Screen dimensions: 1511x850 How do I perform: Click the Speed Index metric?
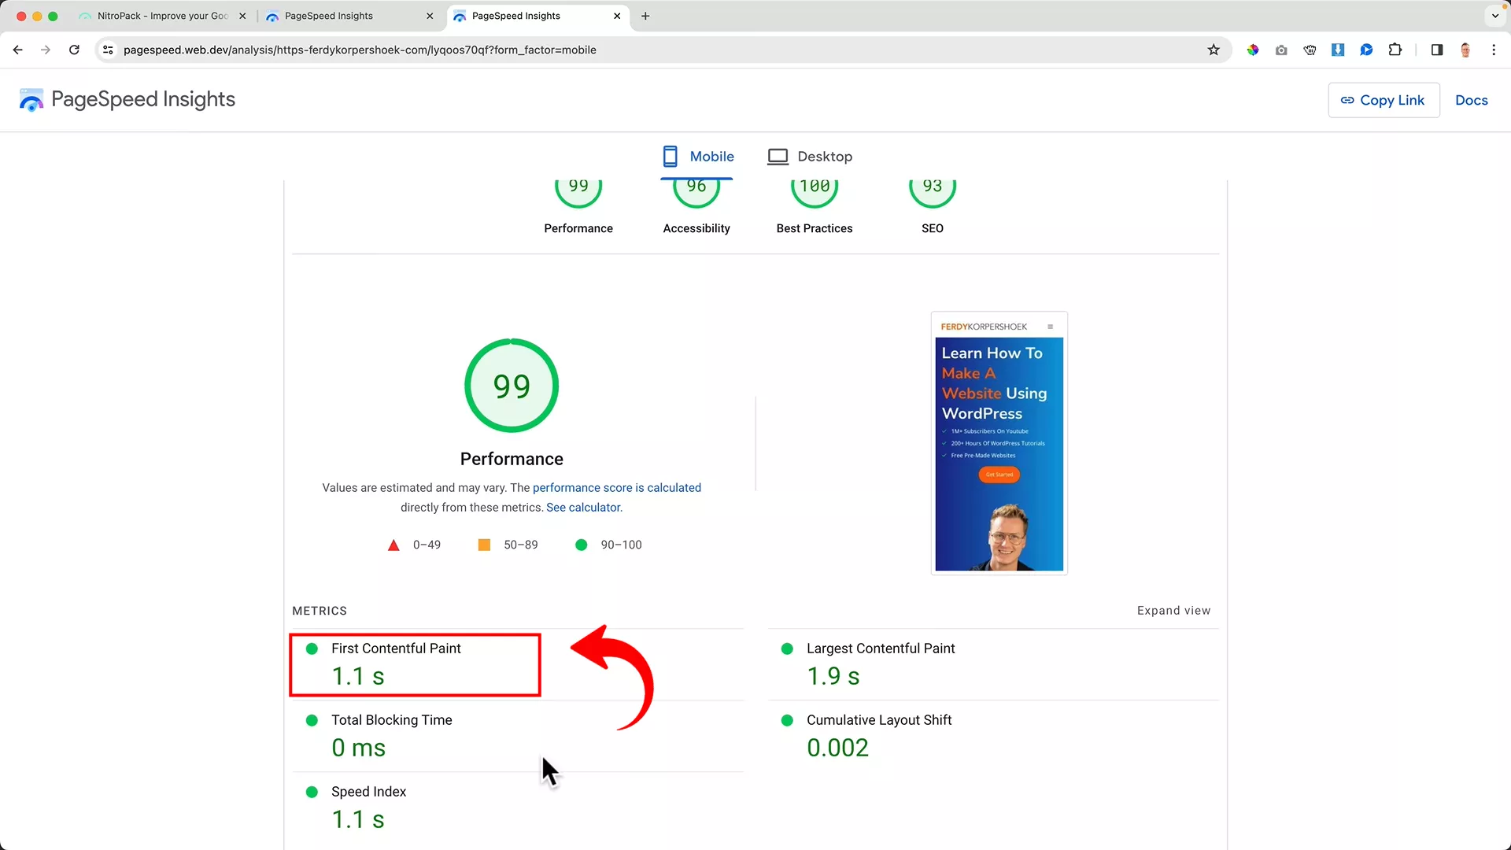517,807
